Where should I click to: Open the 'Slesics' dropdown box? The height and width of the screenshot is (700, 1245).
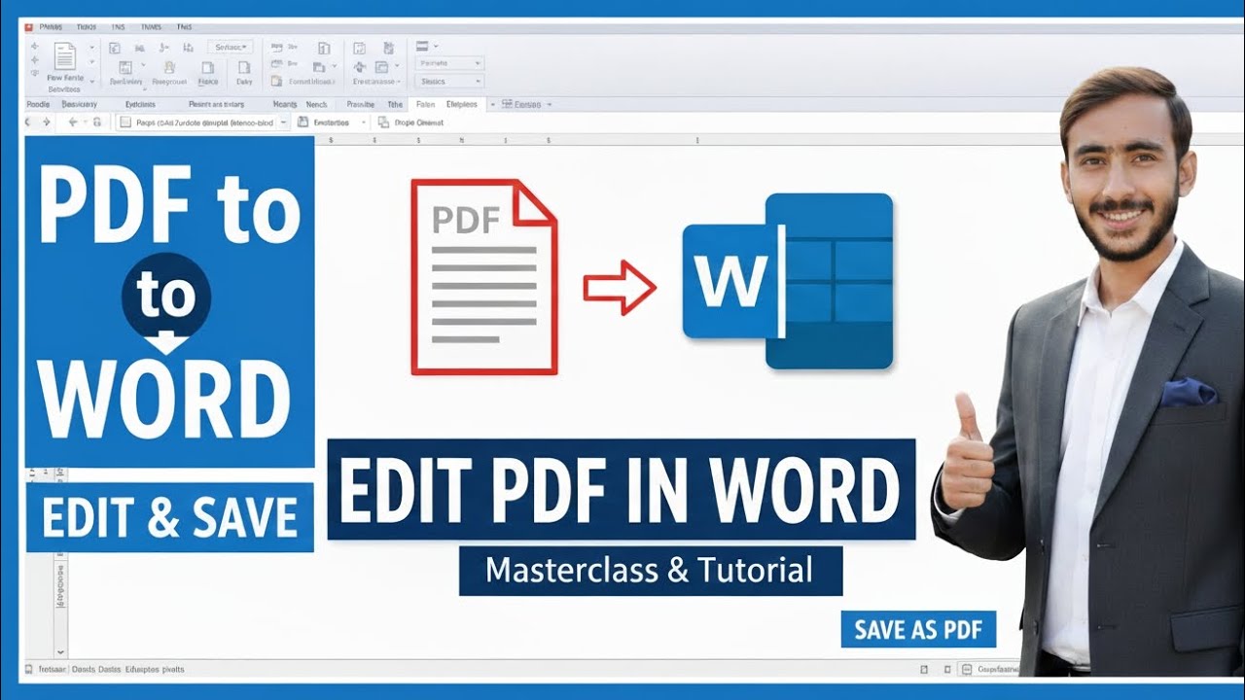449,82
